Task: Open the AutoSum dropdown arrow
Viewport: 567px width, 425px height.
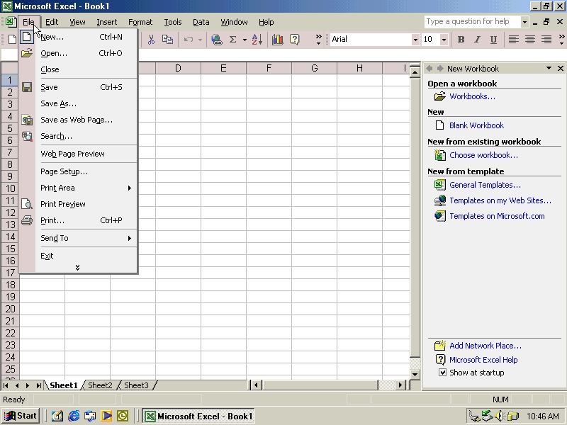Action: (x=245, y=40)
